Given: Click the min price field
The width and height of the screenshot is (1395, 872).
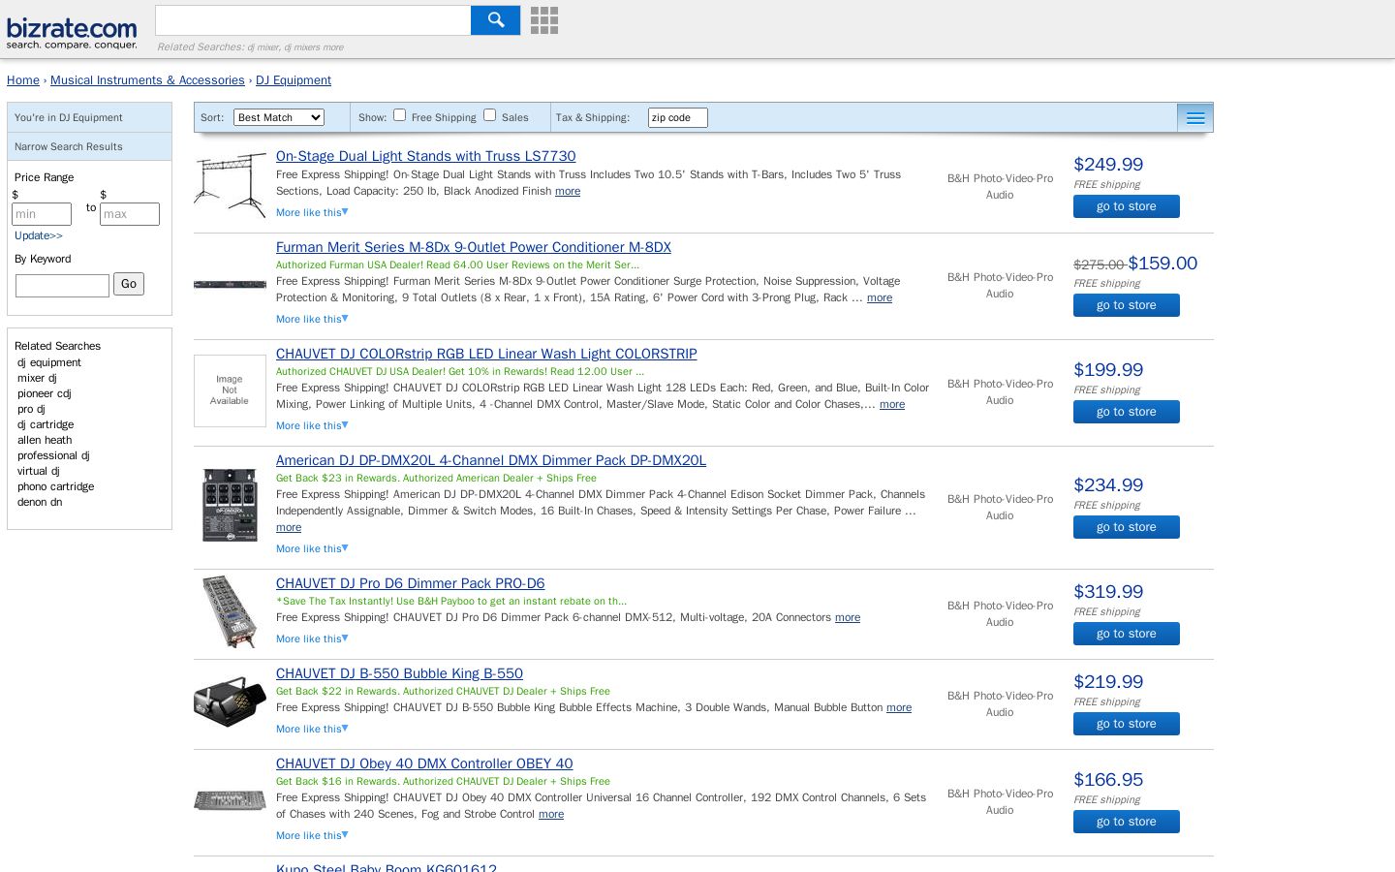Looking at the screenshot, I should click(42, 214).
